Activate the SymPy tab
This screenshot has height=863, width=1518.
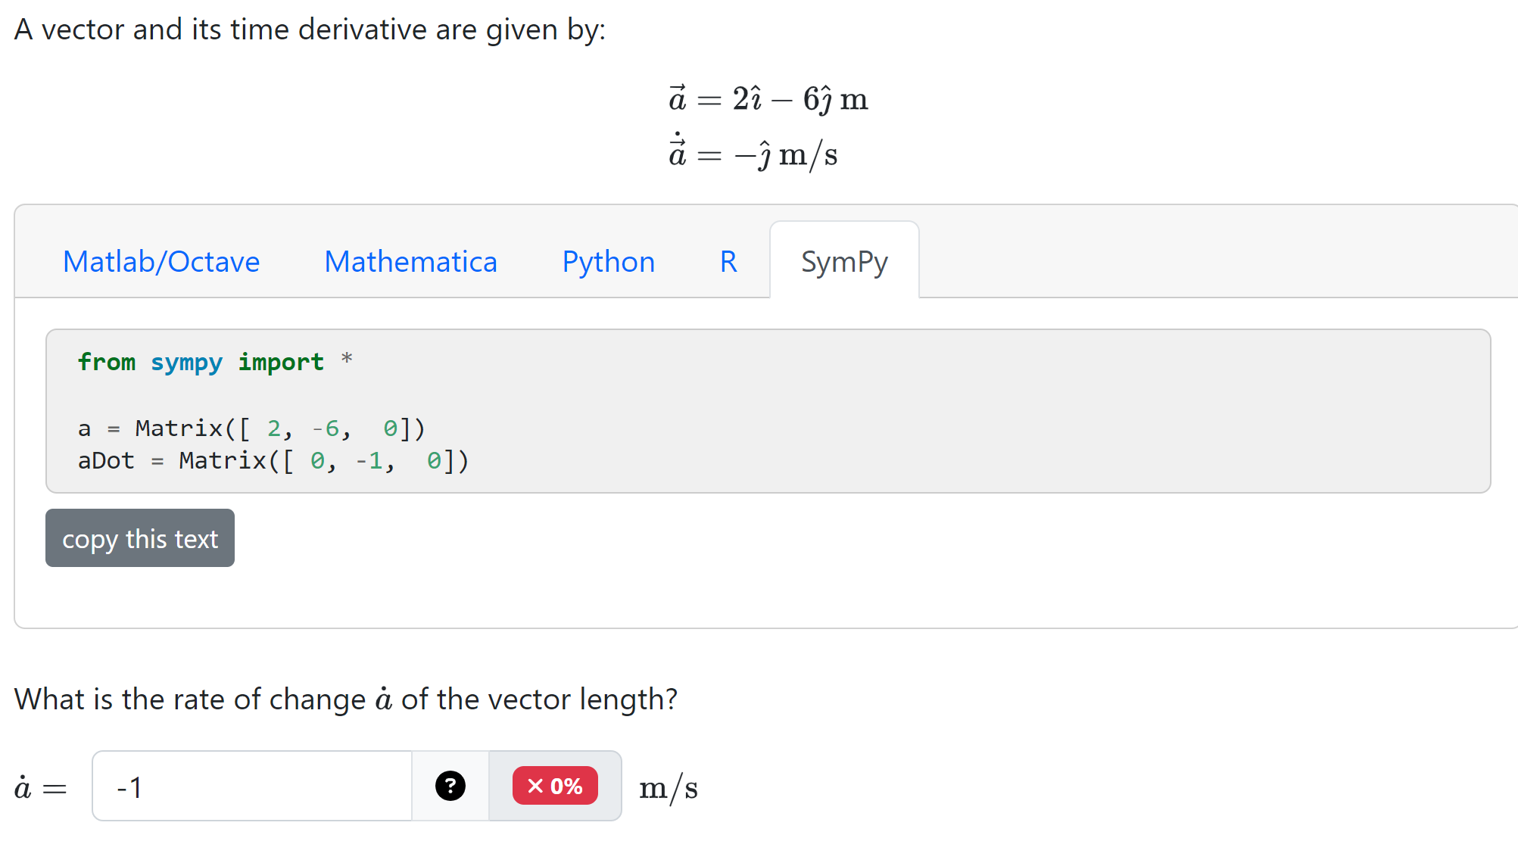pyautogui.click(x=844, y=261)
